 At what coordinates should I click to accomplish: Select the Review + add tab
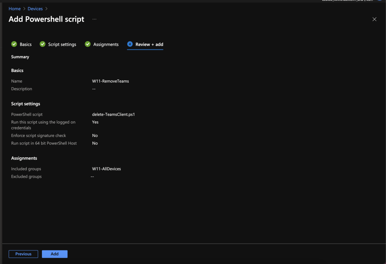click(x=149, y=45)
